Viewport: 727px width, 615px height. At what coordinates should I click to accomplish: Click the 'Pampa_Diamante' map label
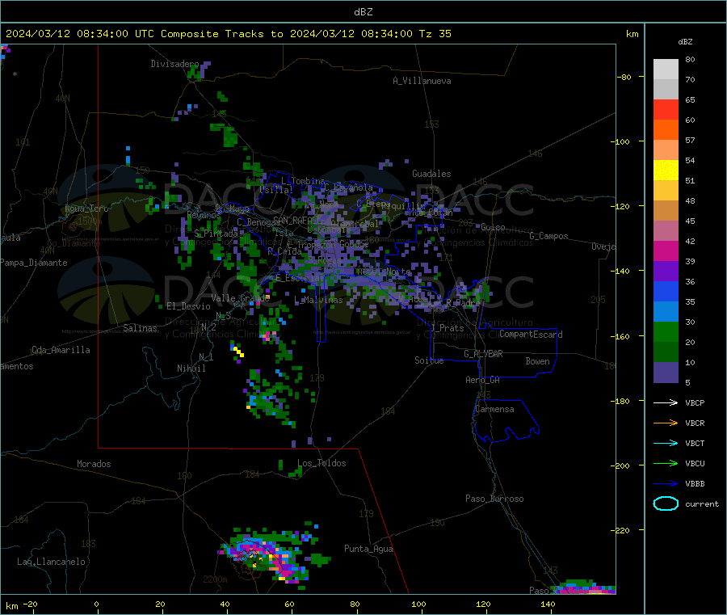point(33,263)
